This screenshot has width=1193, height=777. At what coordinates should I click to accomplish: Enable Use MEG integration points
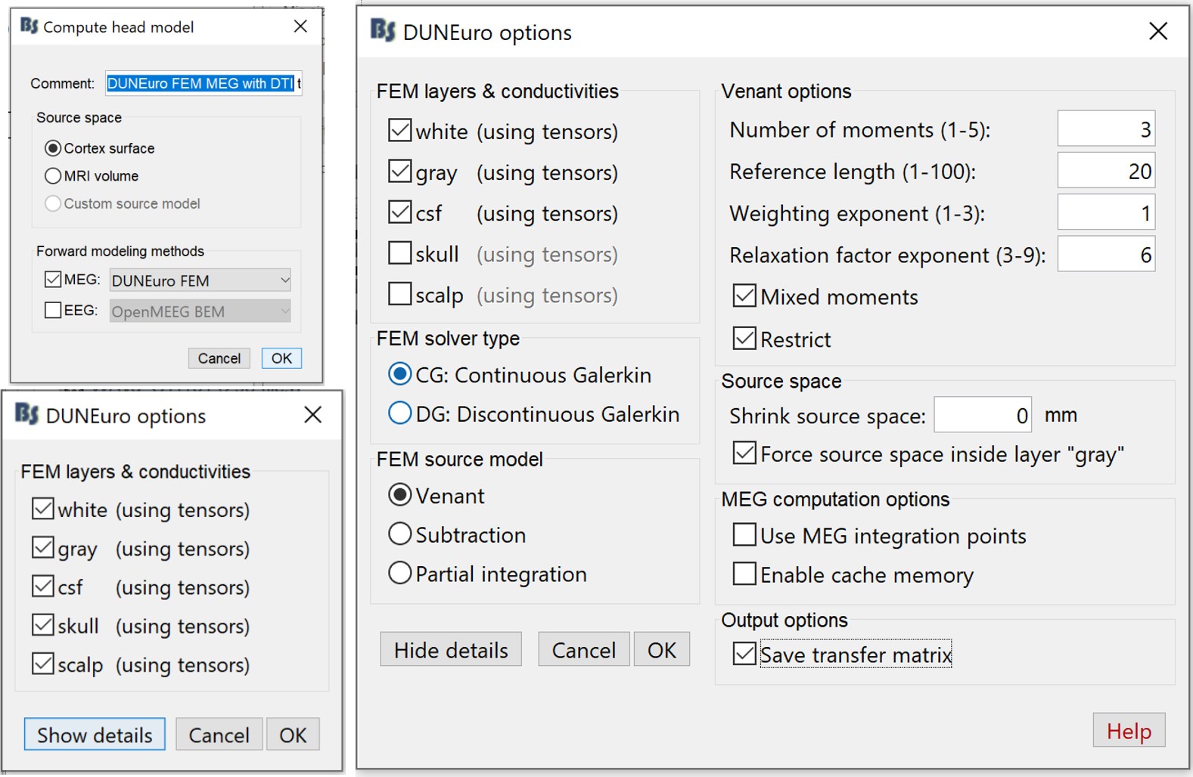(x=744, y=534)
